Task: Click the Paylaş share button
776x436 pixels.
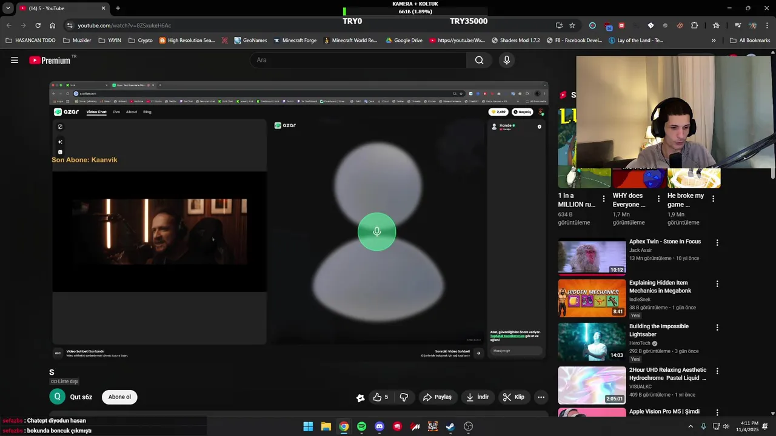Action: 437,397
